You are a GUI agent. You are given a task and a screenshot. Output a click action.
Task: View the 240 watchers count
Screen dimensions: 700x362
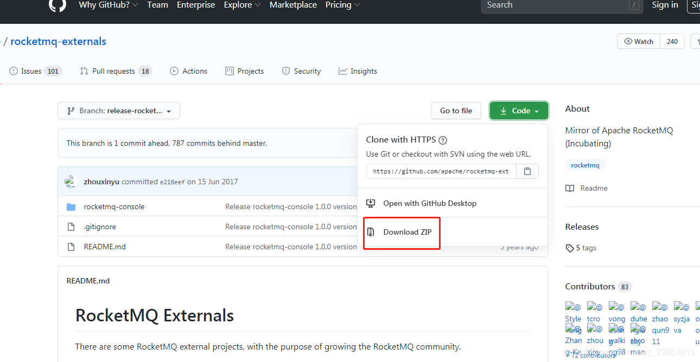click(672, 42)
